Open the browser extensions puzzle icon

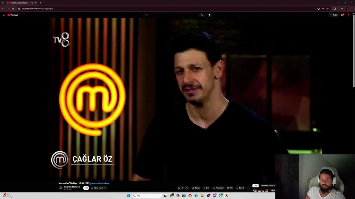tap(335, 9)
